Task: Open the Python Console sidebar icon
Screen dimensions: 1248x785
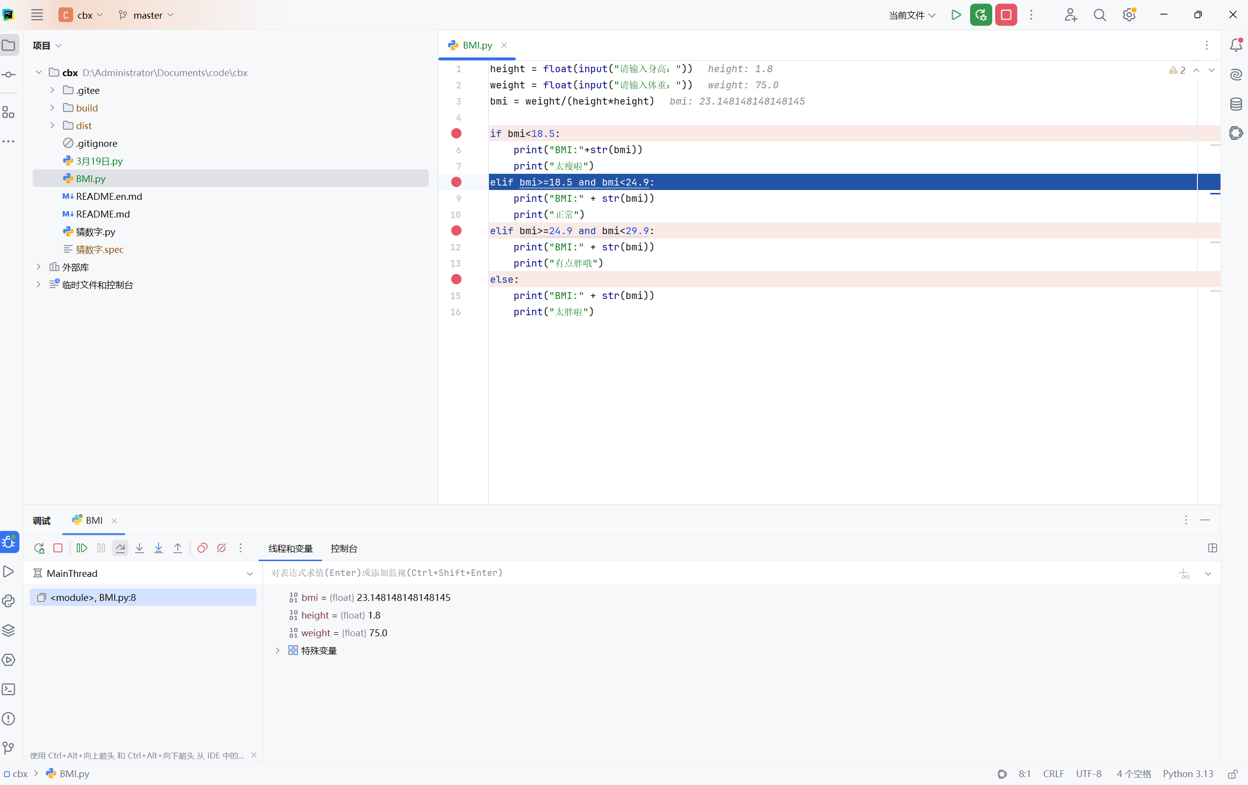Action: 9,601
